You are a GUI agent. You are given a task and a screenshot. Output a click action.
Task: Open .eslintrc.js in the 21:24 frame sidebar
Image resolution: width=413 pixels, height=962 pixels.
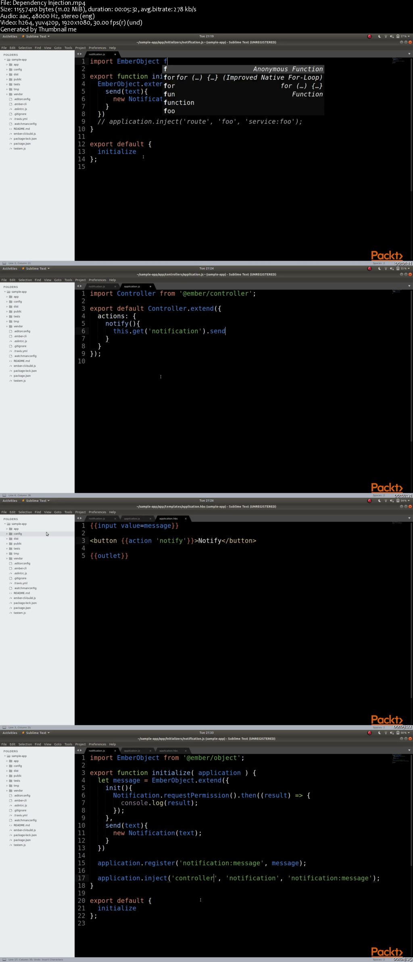20,341
